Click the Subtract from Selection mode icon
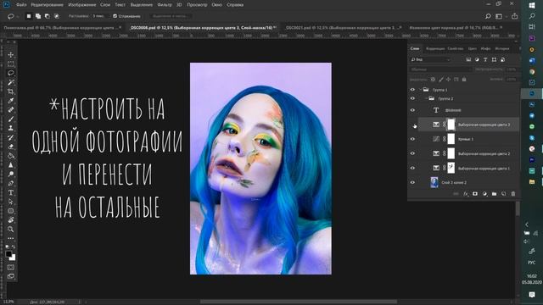This screenshot has height=305, width=543. coord(48,16)
